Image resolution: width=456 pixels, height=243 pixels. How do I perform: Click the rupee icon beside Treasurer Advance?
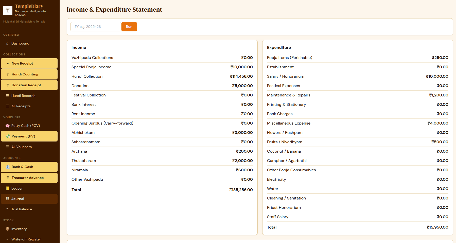pos(8,178)
